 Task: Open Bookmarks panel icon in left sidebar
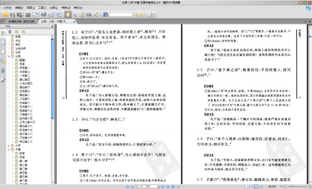[3, 33]
